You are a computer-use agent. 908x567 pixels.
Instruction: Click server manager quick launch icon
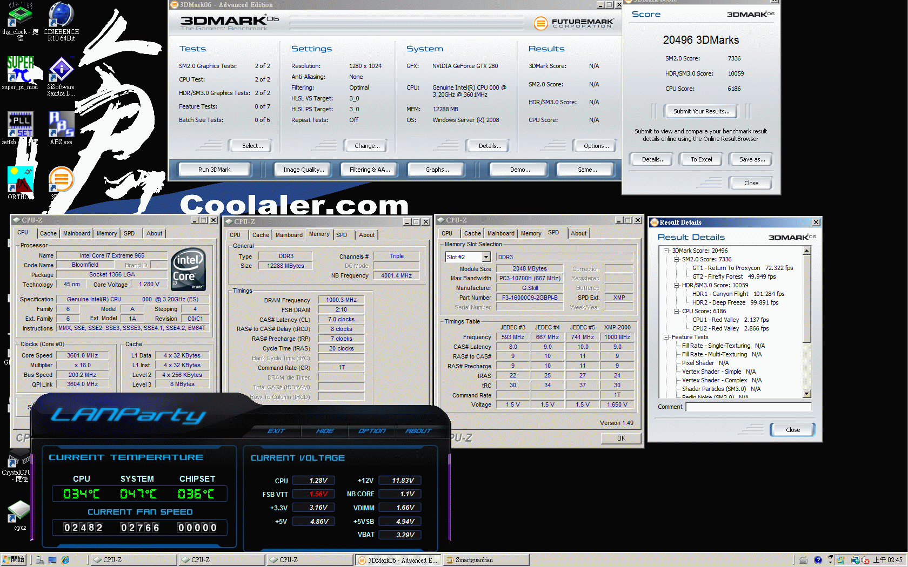pos(40,560)
